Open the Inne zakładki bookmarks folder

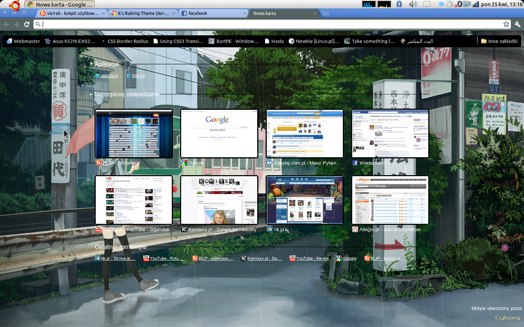tap(499, 41)
